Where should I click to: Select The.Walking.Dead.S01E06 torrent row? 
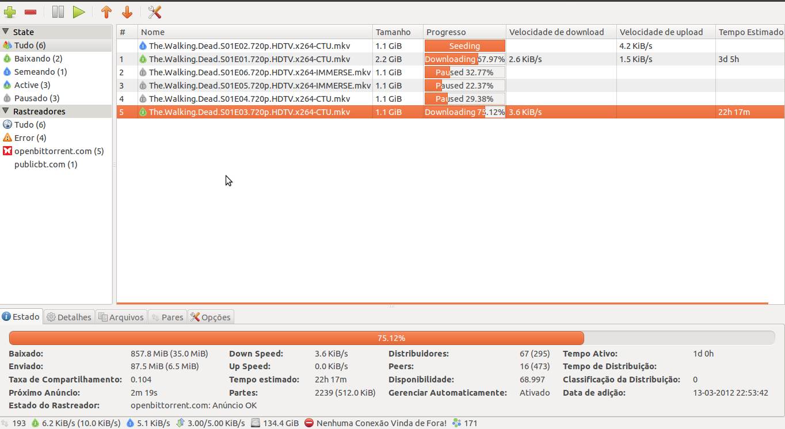point(259,72)
